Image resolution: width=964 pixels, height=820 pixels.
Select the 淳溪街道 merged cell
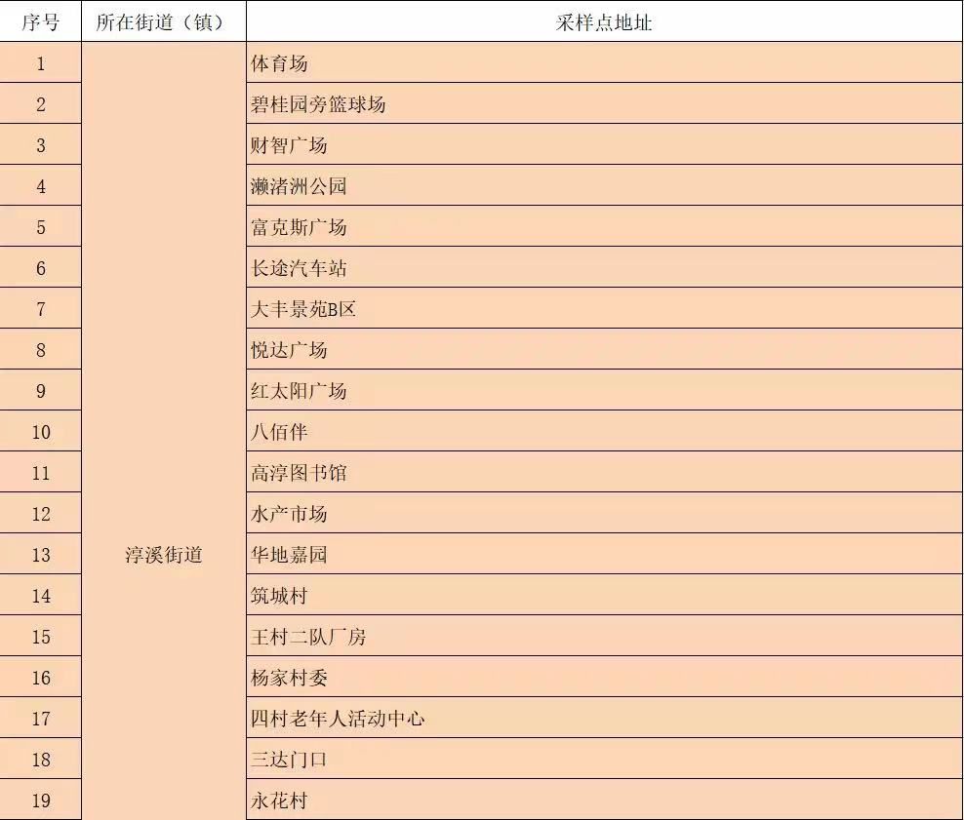tap(164, 431)
